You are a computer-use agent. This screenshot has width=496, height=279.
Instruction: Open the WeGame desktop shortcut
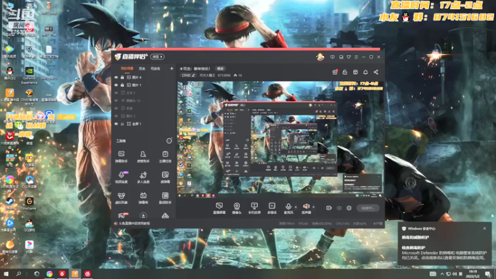point(29,203)
